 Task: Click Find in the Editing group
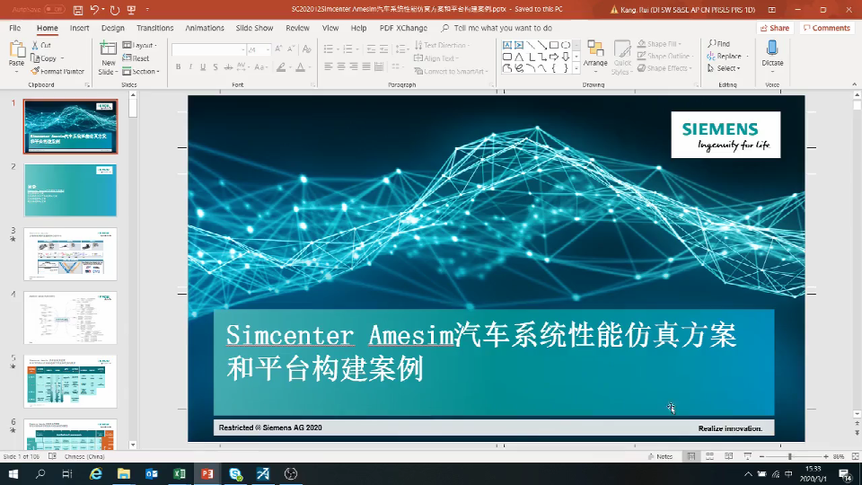[718, 44]
